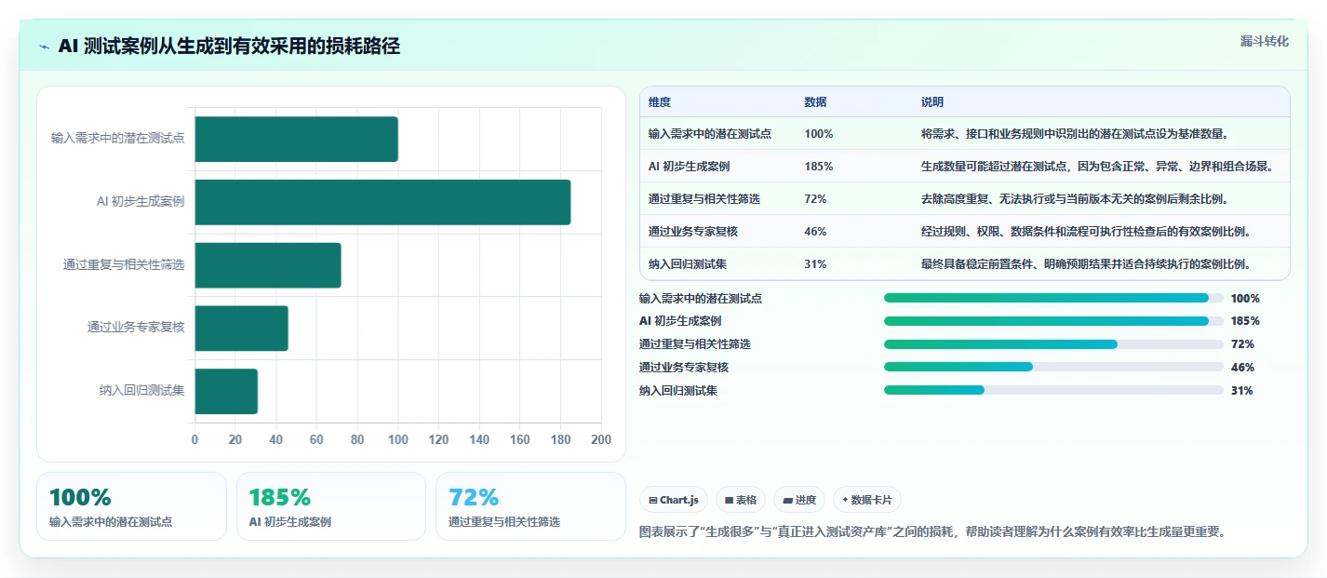This screenshot has height=578, width=1327.
Task: Click table cell 通过重复与相关性筛选
Action: (x=704, y=199)
